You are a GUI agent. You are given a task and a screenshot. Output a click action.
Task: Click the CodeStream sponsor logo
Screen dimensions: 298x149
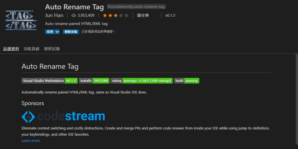pos(63,117)
